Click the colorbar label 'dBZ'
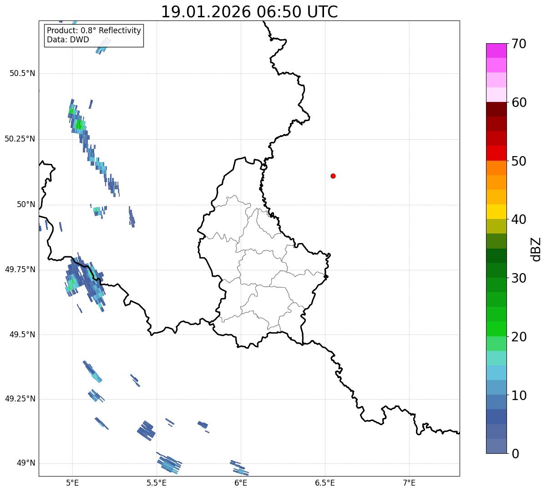 pos(536,249)
